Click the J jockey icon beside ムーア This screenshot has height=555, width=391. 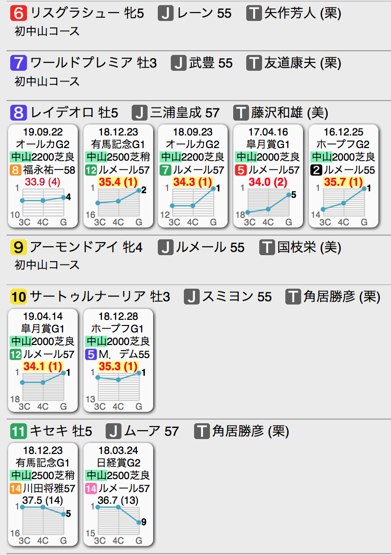(113, 431)
